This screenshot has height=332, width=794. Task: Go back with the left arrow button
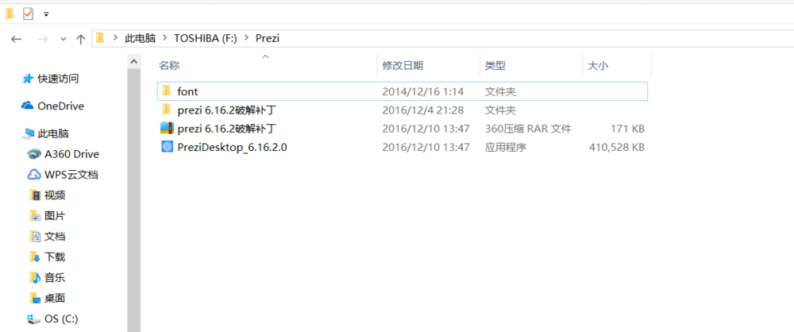(x=16, y=39)
